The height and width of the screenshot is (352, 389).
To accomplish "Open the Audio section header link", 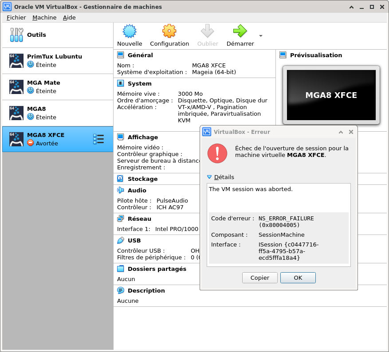I will coord(137,190).
